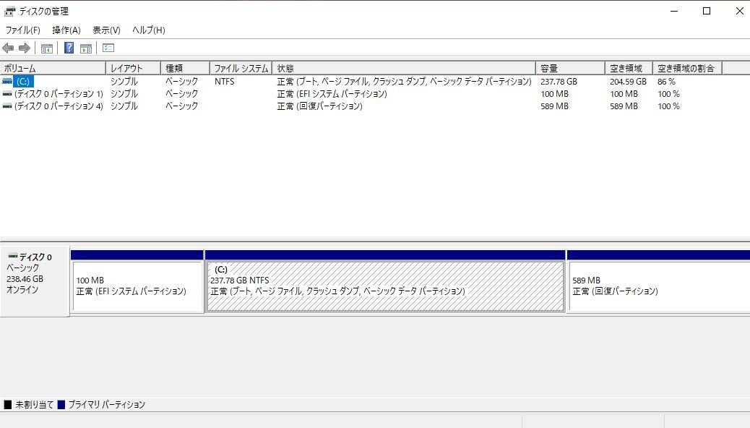Go forward using the toolbar arrow
750x428 pixels.
(25, 48)
